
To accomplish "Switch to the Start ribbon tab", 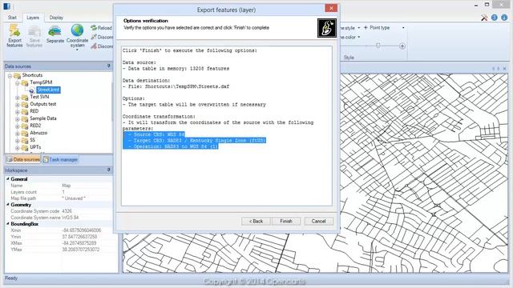I will [12, 18].
